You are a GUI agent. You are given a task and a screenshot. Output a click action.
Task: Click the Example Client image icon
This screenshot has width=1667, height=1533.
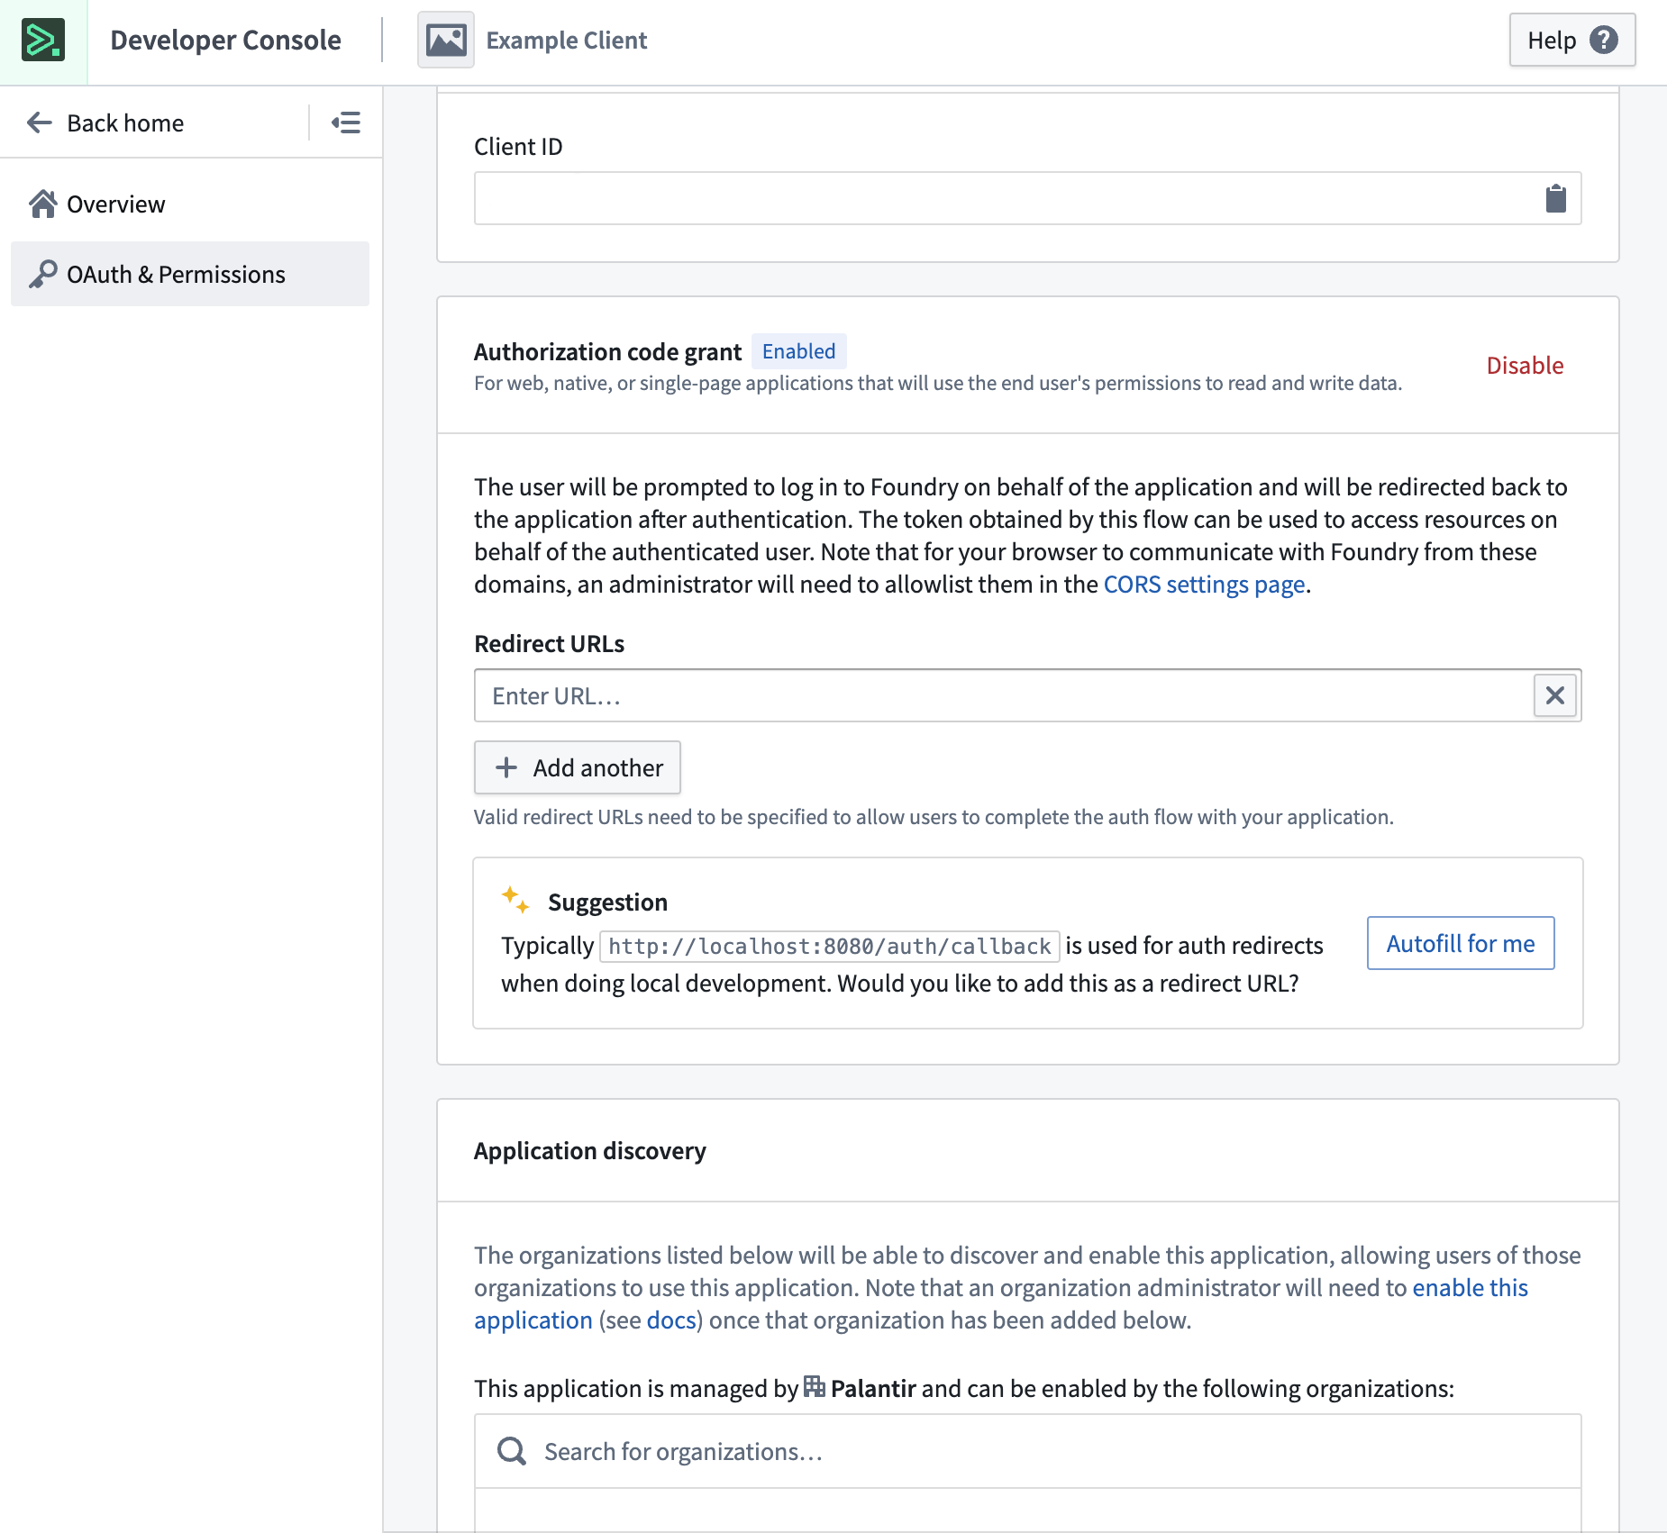tap(444, 40)
